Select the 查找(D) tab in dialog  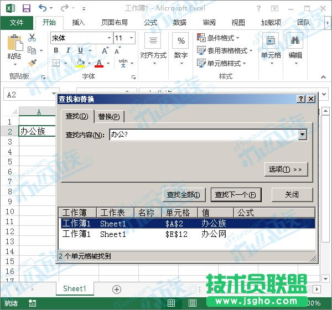pyautogui.click(x=77, y=116)
